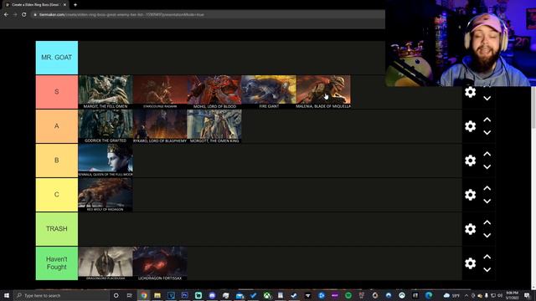Viewport: 536px width, 301px height.
Task: Select the Fire Giant thumbnail
Action: tap(268, 92)
